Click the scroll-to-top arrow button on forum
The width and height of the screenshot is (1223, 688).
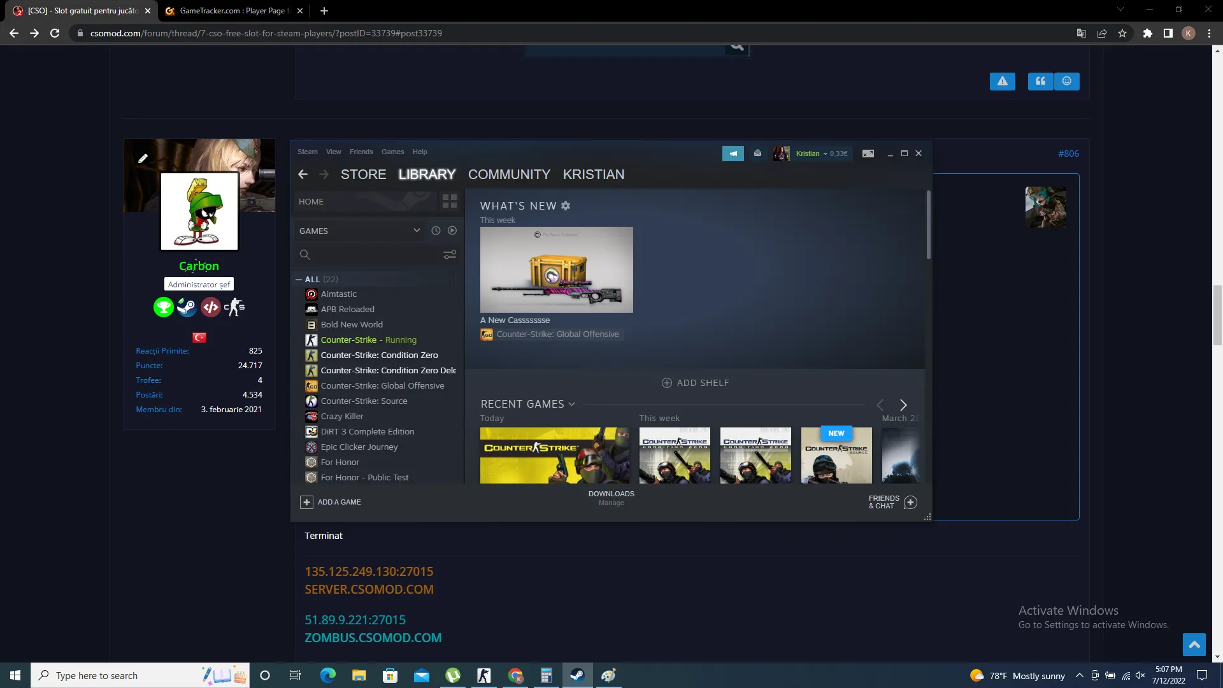pos(1194,645)
